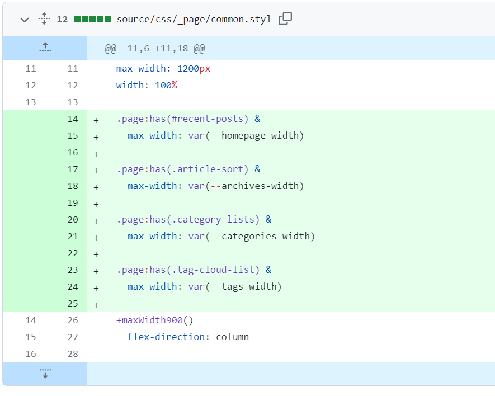
Task: Expand all lines in the file
Action: pyautogui.click(x=44, y=19)
